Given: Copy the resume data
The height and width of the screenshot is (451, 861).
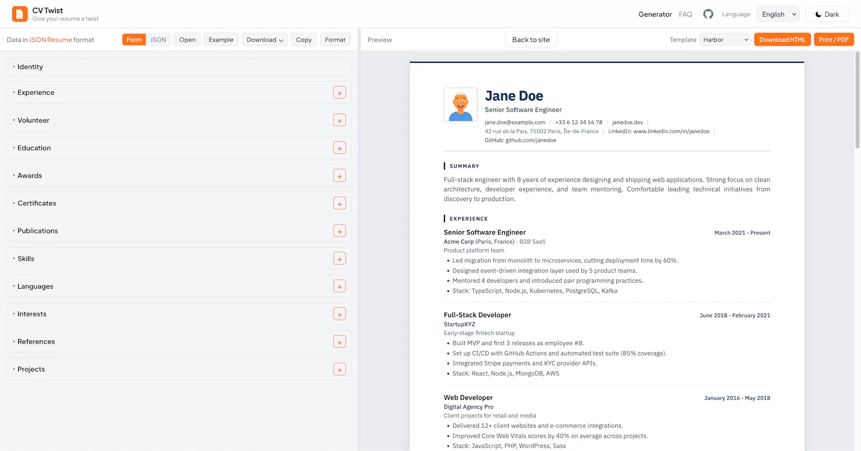Looking at the screenshot, I should click(304, 39).
